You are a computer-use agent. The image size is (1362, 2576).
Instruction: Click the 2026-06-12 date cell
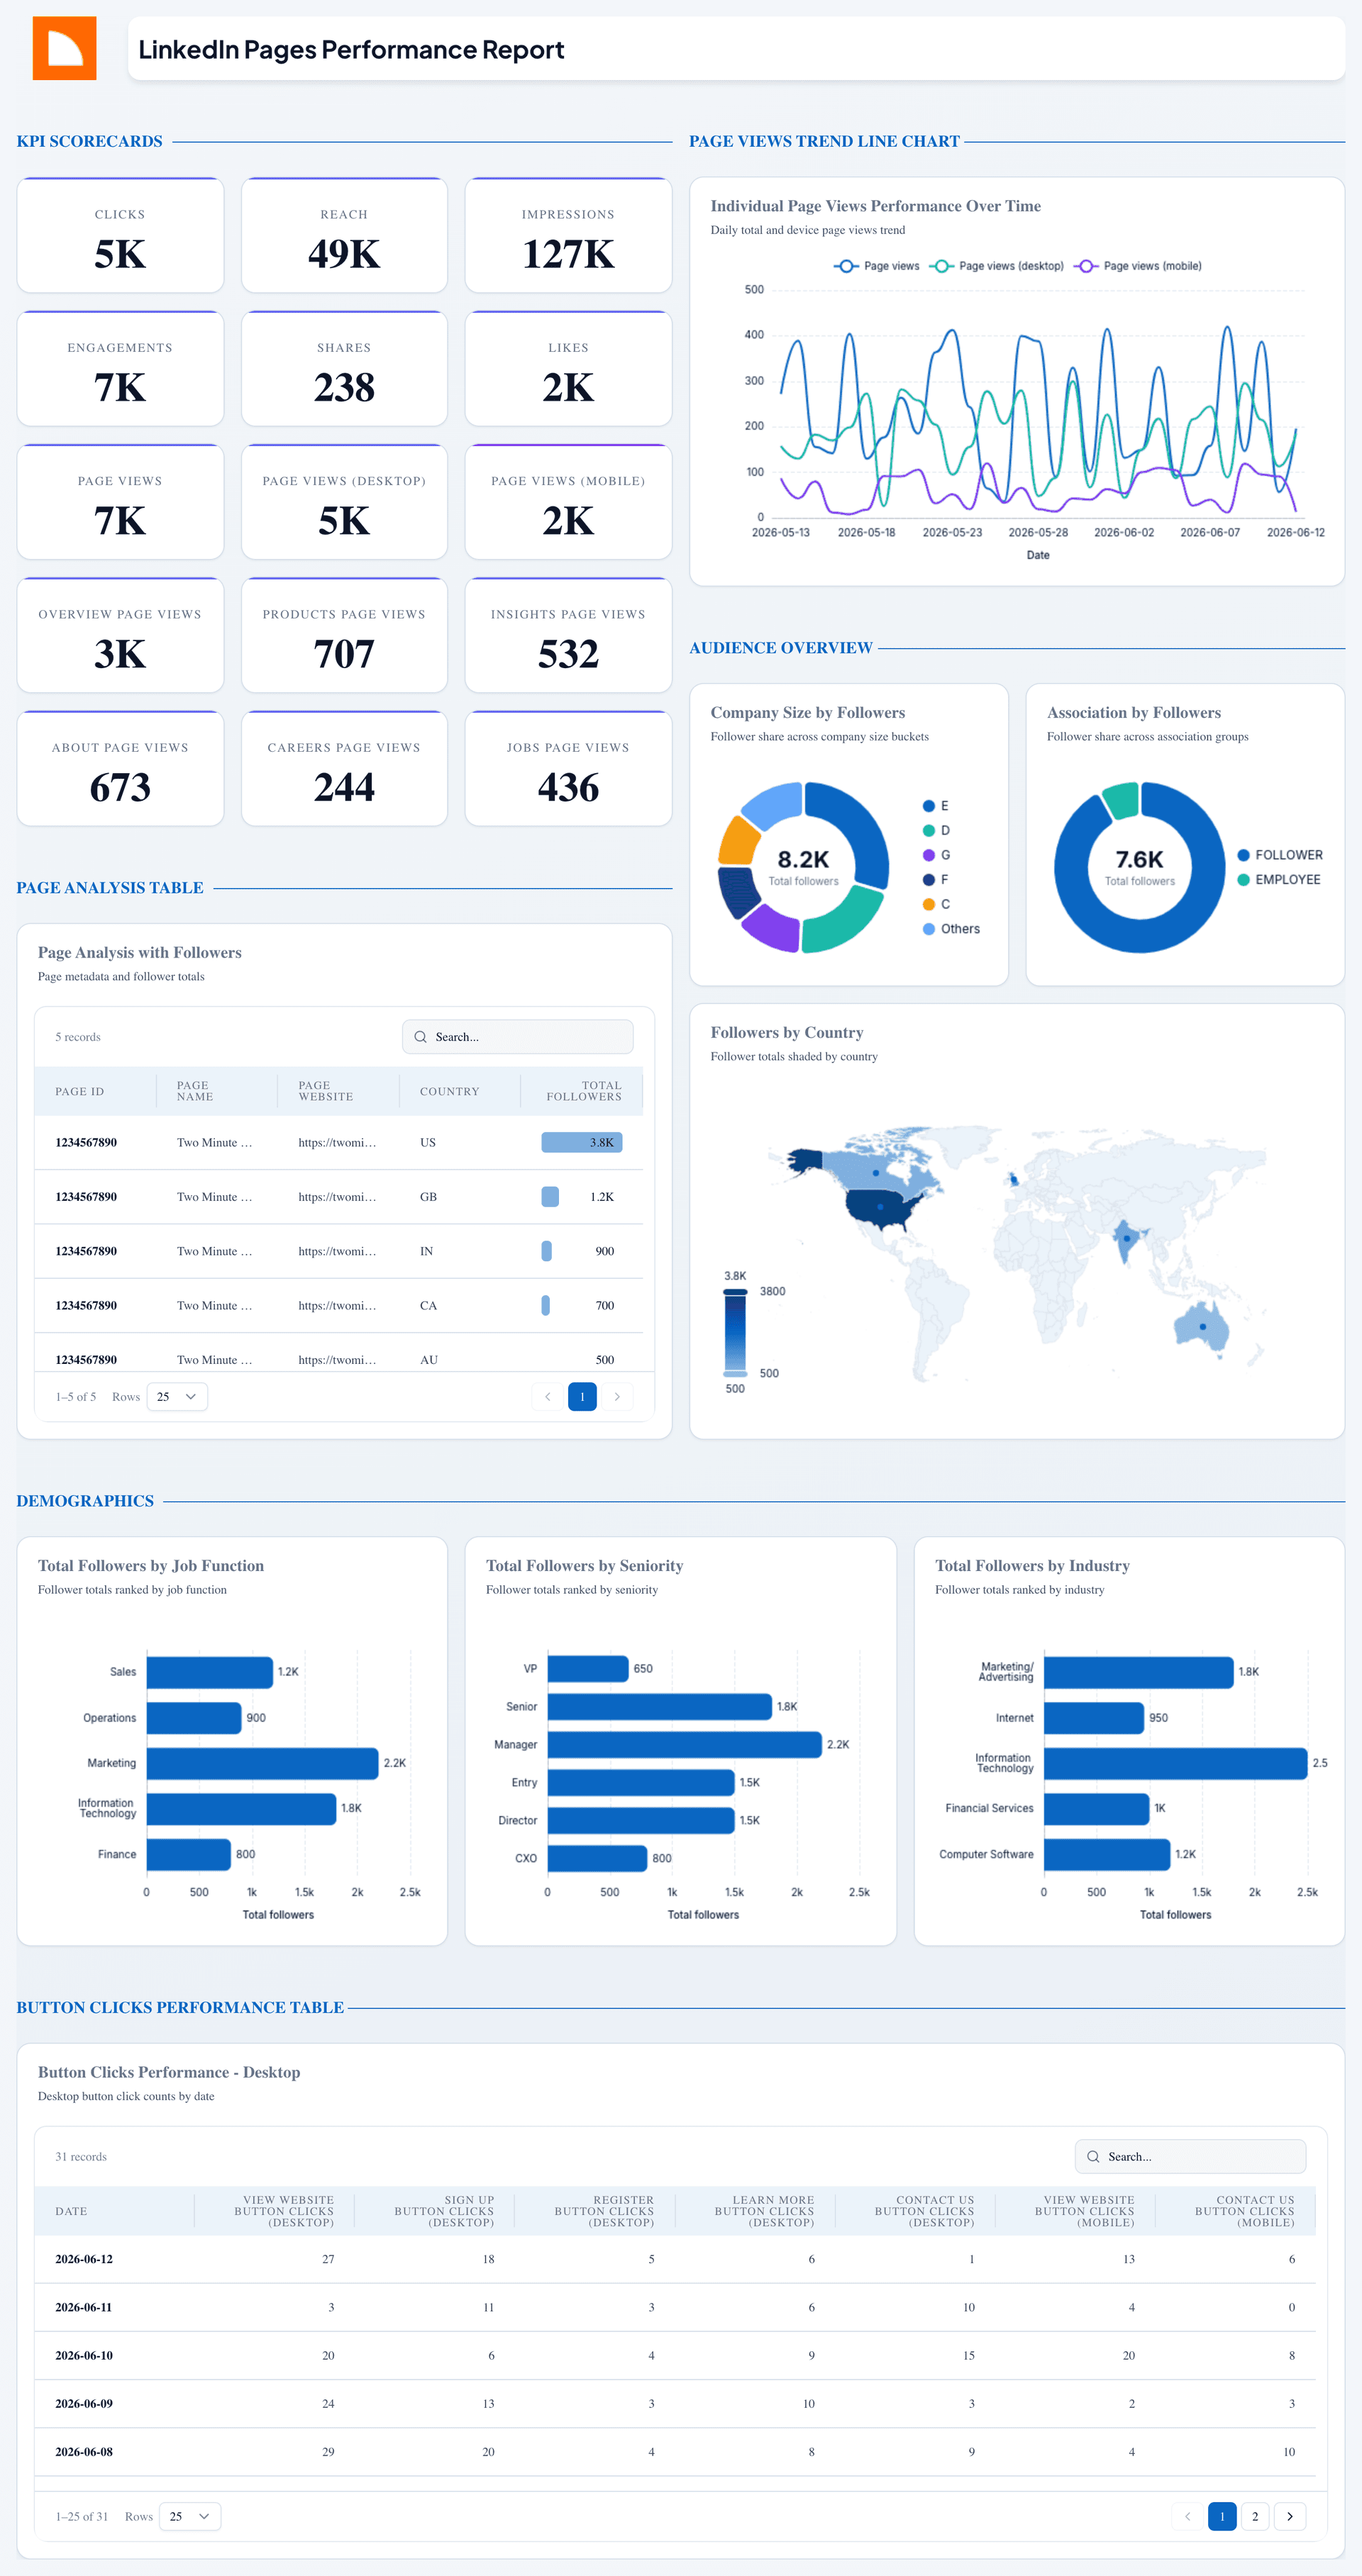click(x=84, y=2260)
